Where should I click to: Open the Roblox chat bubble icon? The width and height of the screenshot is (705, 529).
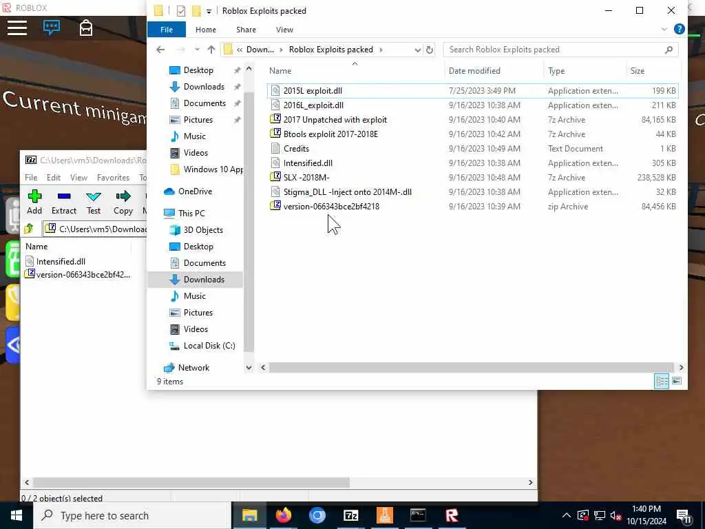point(52,28)
